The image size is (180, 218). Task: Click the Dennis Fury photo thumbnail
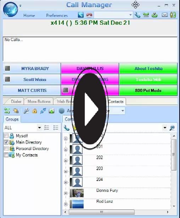[78, 193]
